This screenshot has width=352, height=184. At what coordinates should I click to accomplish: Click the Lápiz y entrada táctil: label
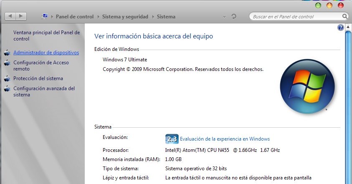[x=126, y=178]
